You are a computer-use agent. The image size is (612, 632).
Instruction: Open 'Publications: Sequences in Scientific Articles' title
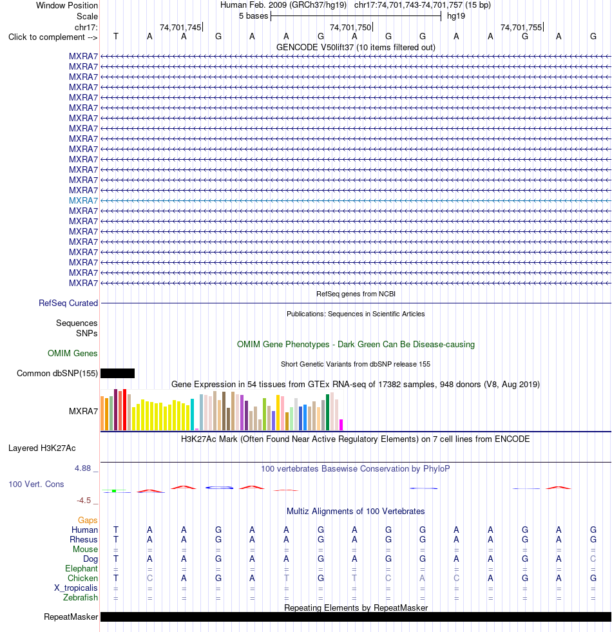pos(356,314)
